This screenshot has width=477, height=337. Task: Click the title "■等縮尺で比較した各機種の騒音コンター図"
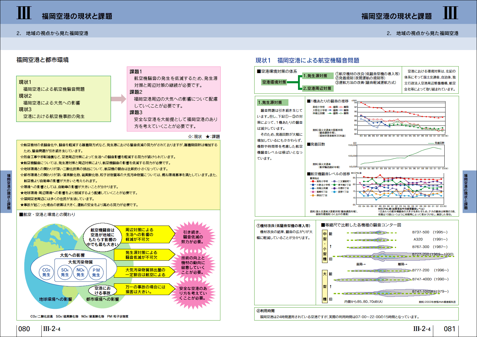click(x=361, y=225)
